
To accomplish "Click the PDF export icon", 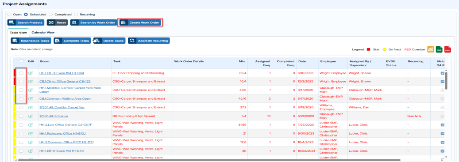I will coord(447,49).
